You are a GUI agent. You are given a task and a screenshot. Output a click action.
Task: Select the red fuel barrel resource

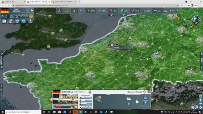pos(111,11)
